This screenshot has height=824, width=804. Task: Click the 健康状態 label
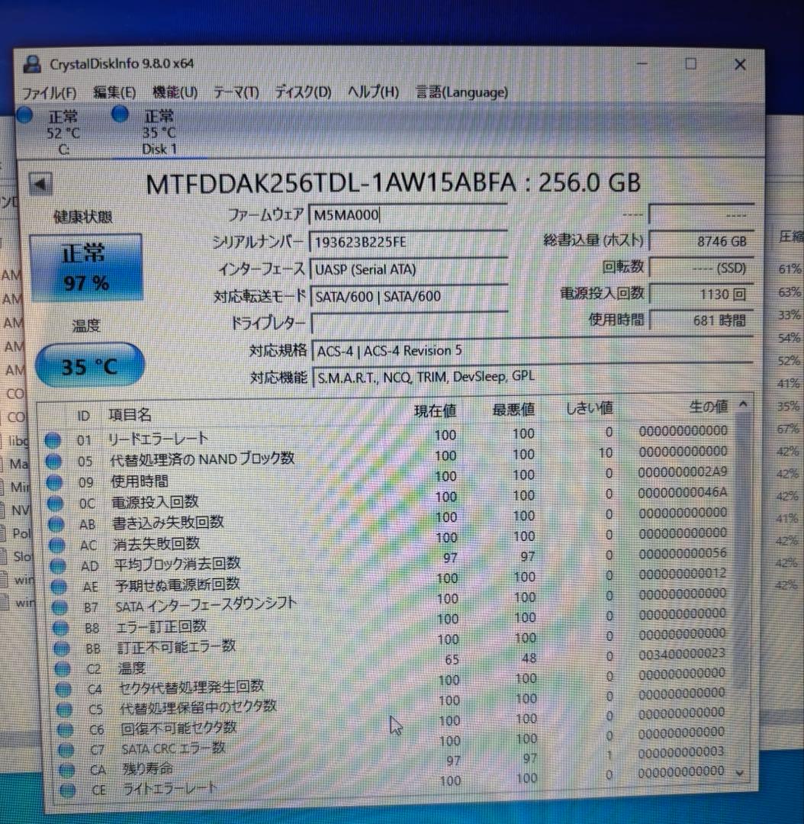(82, 217)
